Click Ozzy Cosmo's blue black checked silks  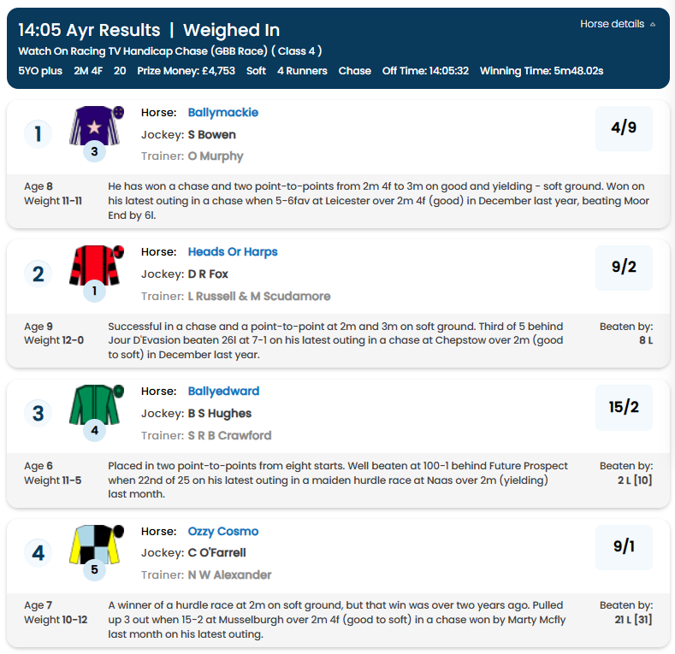95,543
